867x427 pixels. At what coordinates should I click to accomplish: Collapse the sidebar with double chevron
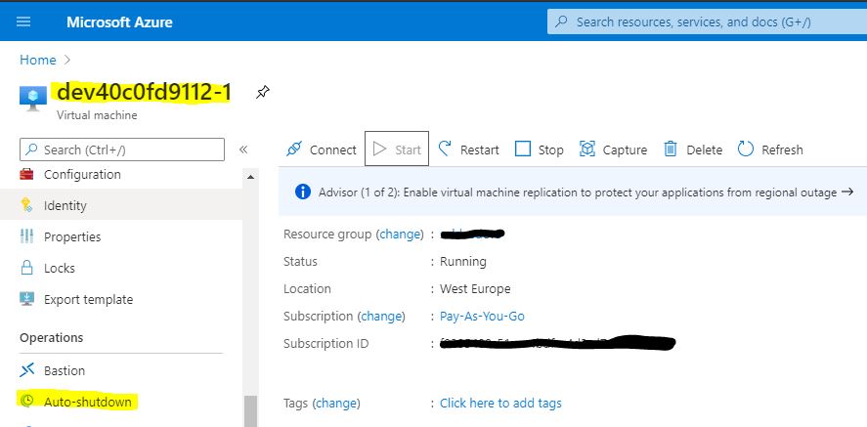pyautogui.click(x=242, y=149)
